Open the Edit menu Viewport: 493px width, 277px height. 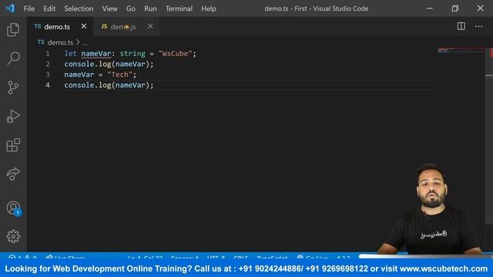pos(49,8)
